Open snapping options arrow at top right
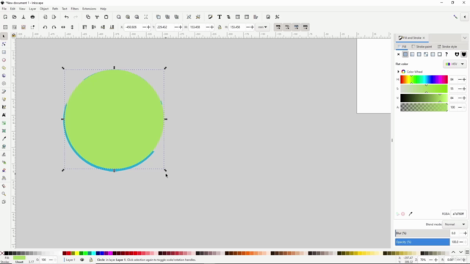 [465, 17]
